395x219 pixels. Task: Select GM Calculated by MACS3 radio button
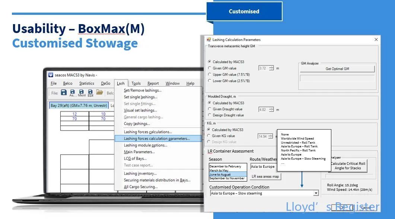click(x=209, y=62)
